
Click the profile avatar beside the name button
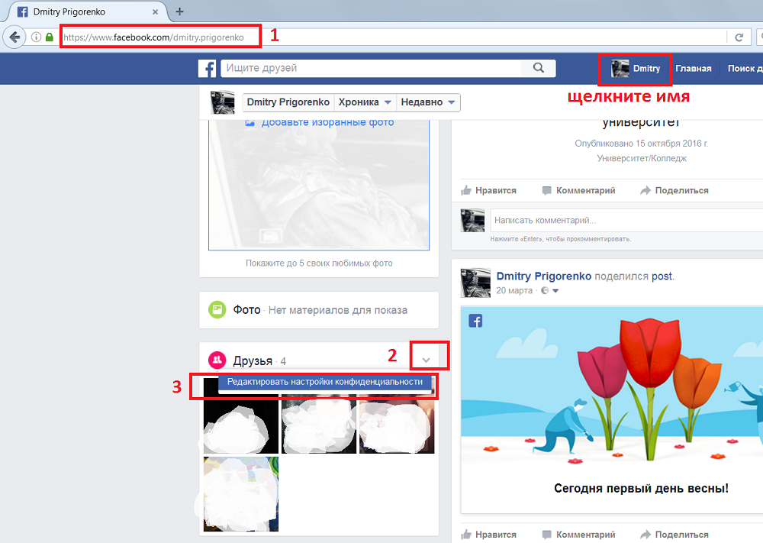pyautogui.click(x=222, y=102)
